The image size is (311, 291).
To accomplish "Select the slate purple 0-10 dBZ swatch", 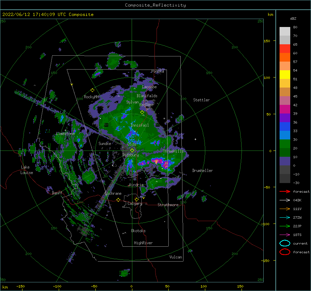I will [285, 161].
